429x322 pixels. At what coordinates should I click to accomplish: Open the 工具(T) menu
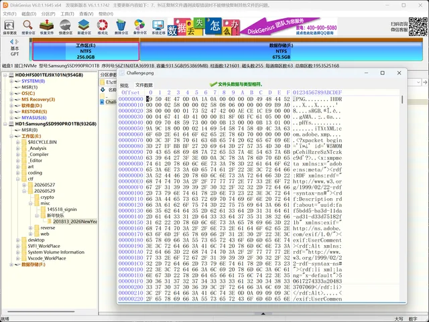tap(67, 14)
